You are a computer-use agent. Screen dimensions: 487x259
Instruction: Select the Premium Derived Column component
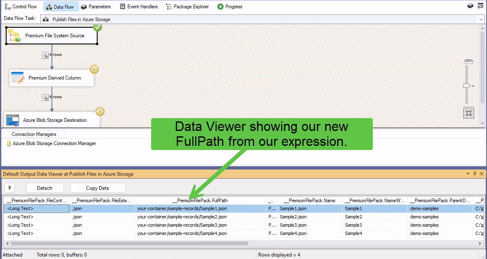coord(51,78)
